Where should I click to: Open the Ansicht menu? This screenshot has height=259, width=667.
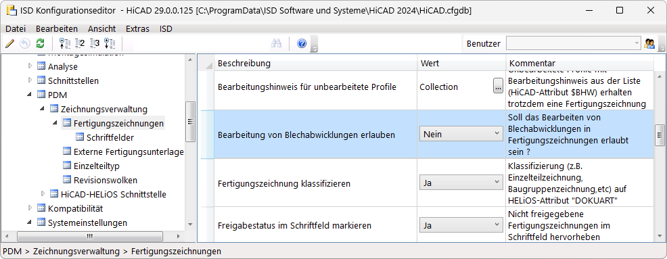point(101,29)
